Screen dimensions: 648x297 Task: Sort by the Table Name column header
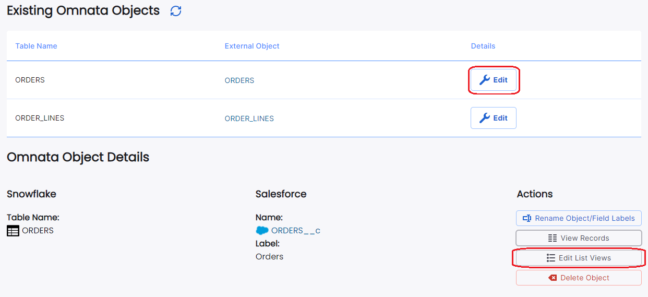(36, 46)
